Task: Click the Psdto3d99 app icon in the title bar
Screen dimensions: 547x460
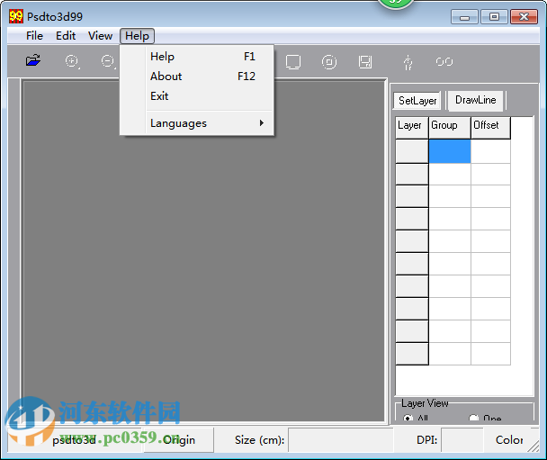Action: coord(16,16)
